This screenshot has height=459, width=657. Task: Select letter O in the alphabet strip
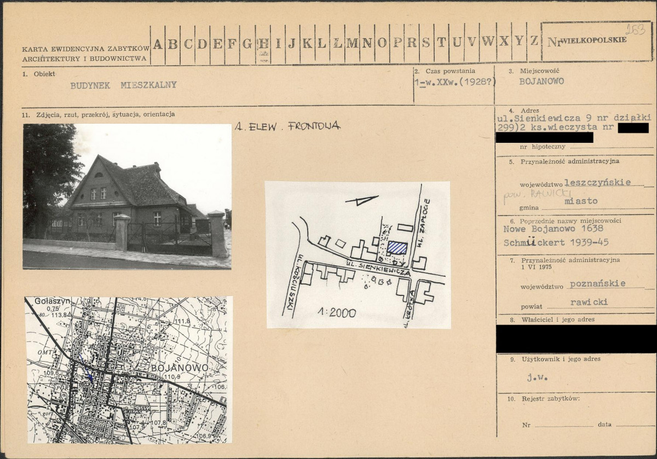[382, 44]
